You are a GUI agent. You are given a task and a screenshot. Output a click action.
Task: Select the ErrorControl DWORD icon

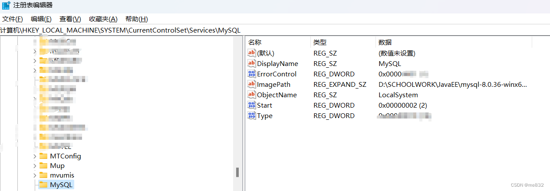(x=252, y=74)
